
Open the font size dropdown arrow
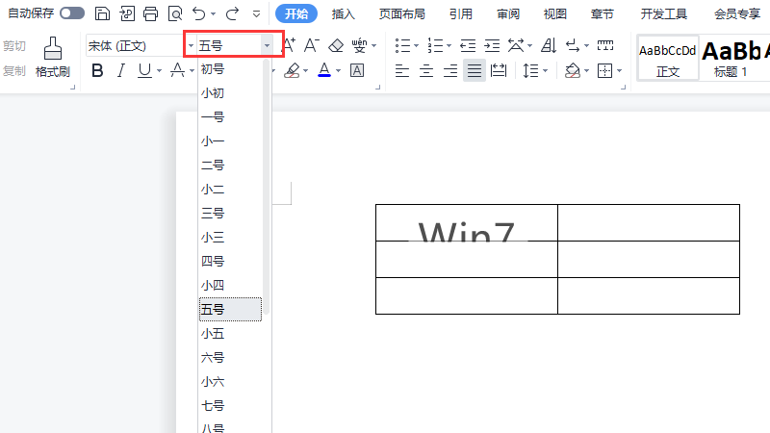pos(267,45)
